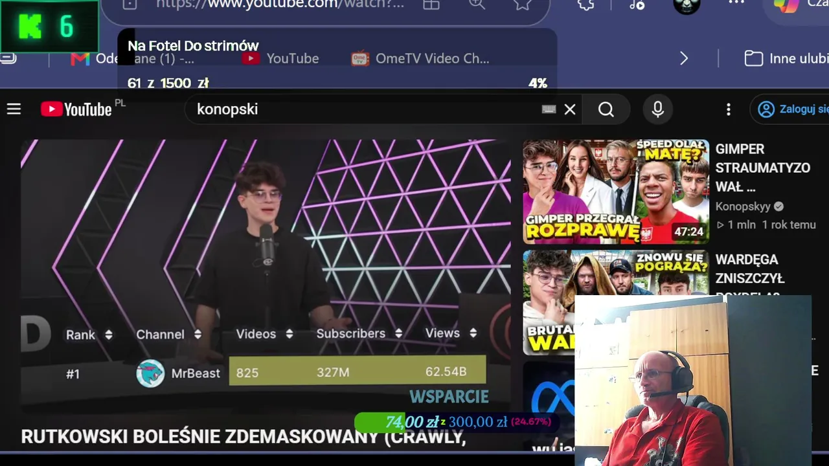Screen dimensions: 829x466
Task: Open YouTube settings three-dot menu
Action: (x=729, y=109)
